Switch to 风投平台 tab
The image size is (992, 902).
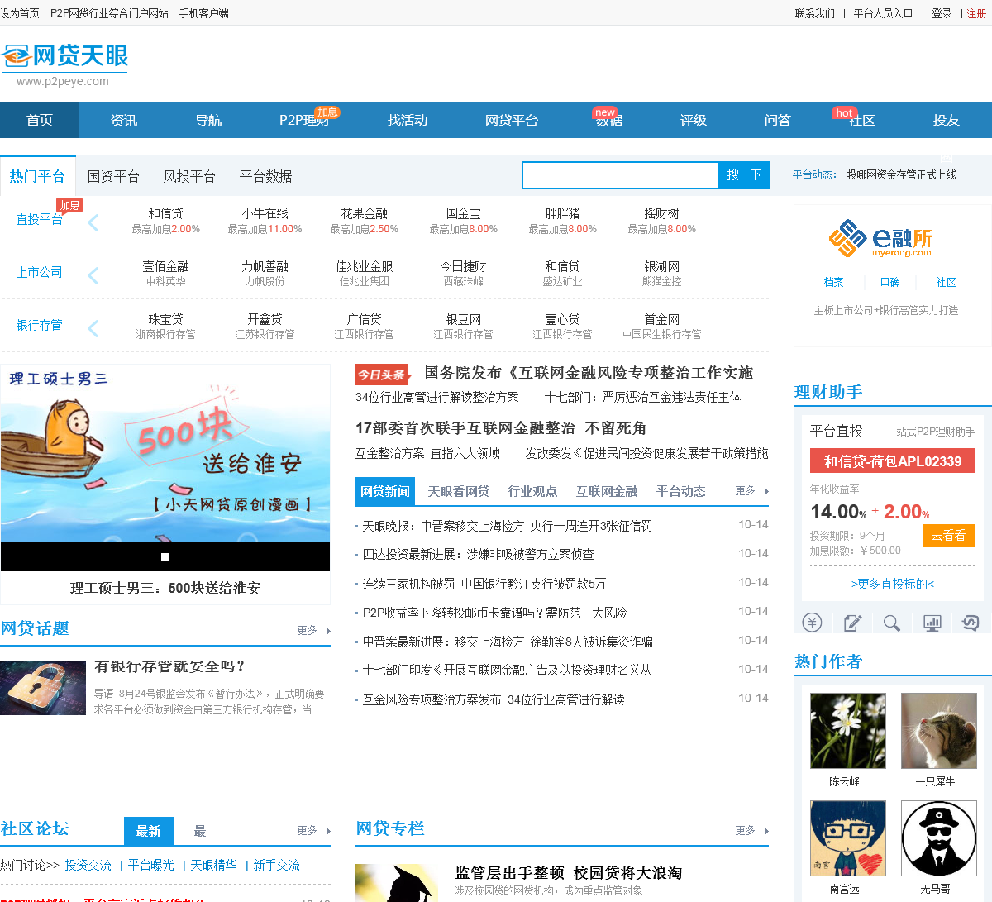point(189,176)
